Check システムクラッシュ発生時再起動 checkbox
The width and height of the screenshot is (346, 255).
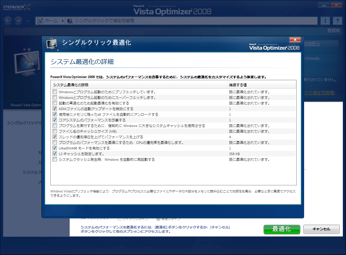pos(55,159)
